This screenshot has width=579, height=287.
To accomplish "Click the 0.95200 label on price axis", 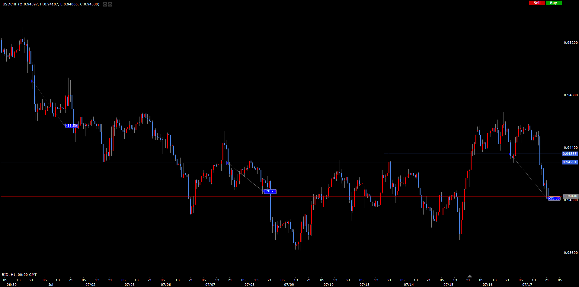I will pyautogui.click(x=571, y=43).
